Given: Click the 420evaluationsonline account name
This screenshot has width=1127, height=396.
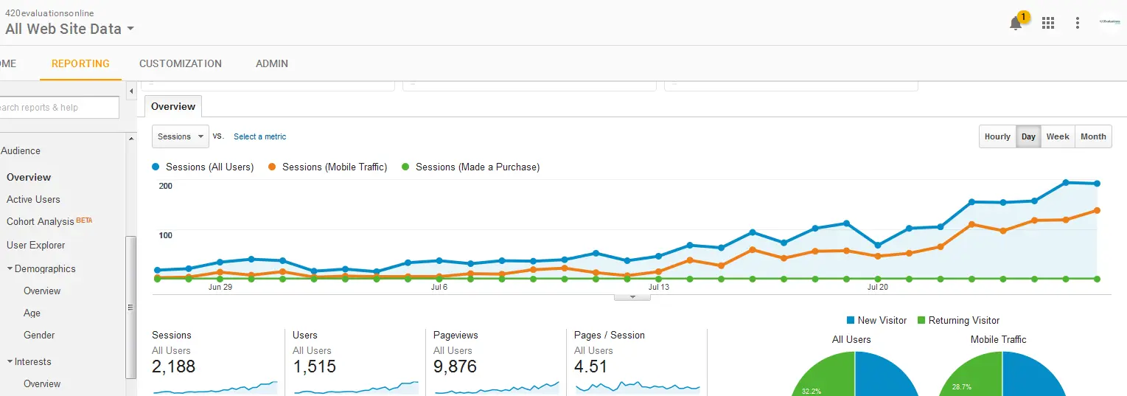Looking at the screenshot, I should [x=49, y=13].
